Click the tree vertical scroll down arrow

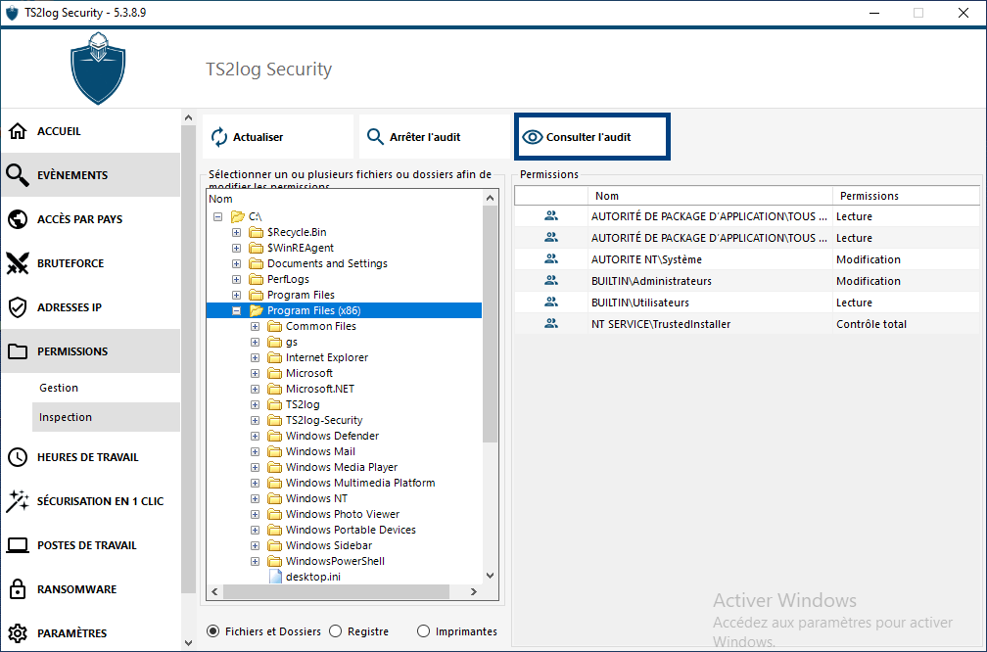491,576
